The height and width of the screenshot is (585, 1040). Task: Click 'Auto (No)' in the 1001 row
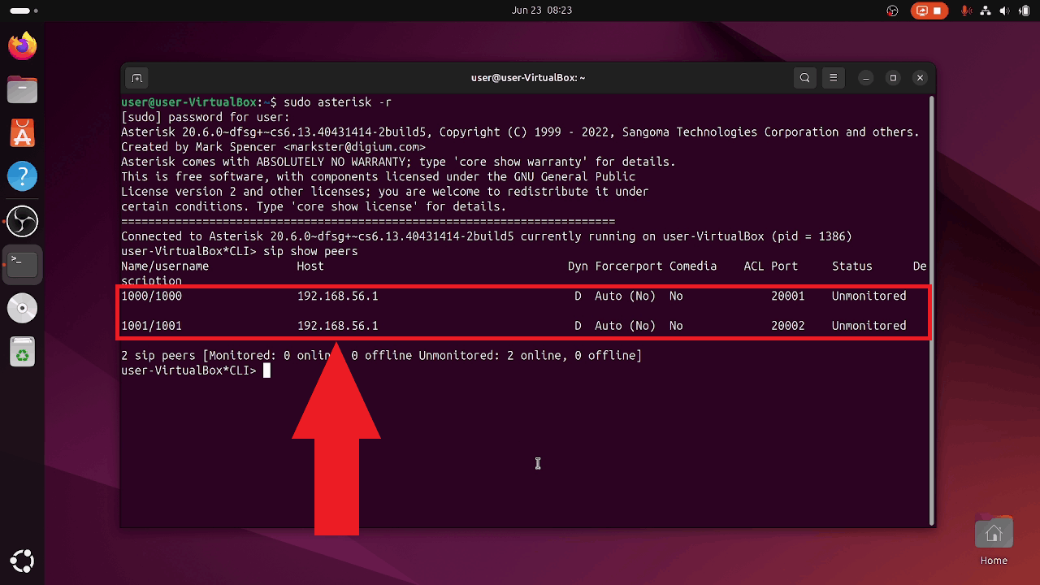click(625, 326)
